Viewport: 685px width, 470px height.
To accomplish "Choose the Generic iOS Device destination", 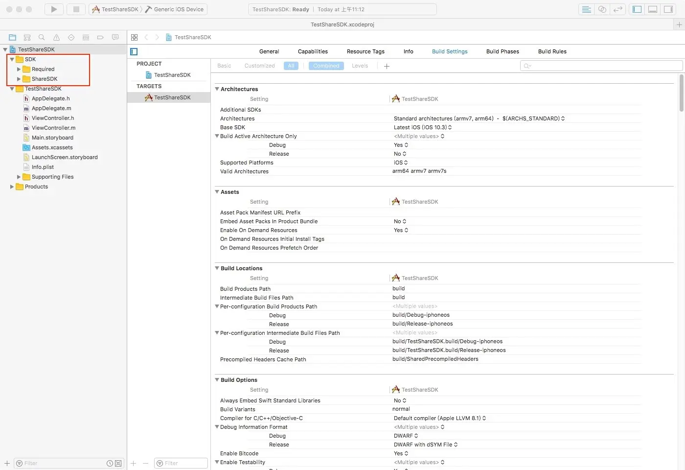I will 175,9.
